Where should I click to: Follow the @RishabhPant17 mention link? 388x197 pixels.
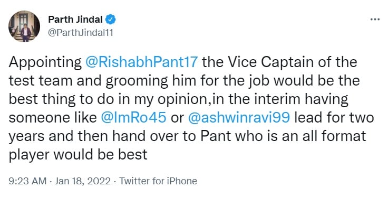(x=141, y=62)
